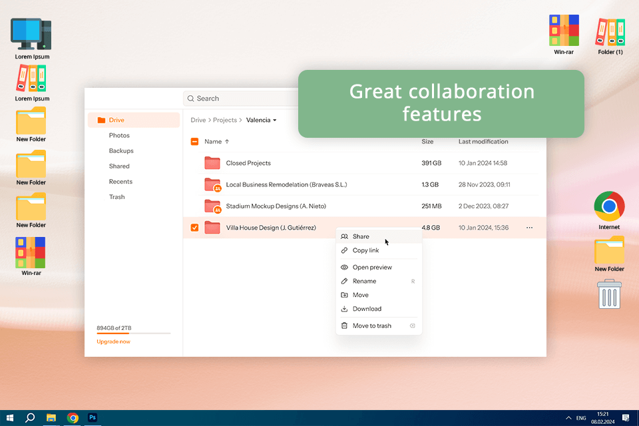Screen dimensions: 639x426
Task: Open the notification center icon
Action: (626, 418)
